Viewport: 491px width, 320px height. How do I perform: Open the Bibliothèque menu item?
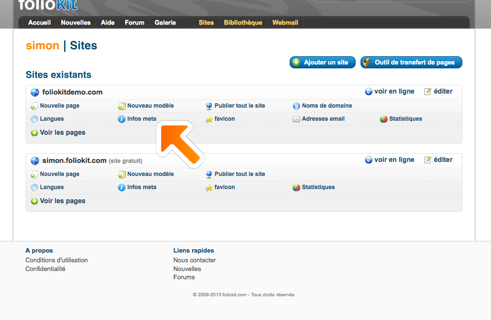point(243,22)
